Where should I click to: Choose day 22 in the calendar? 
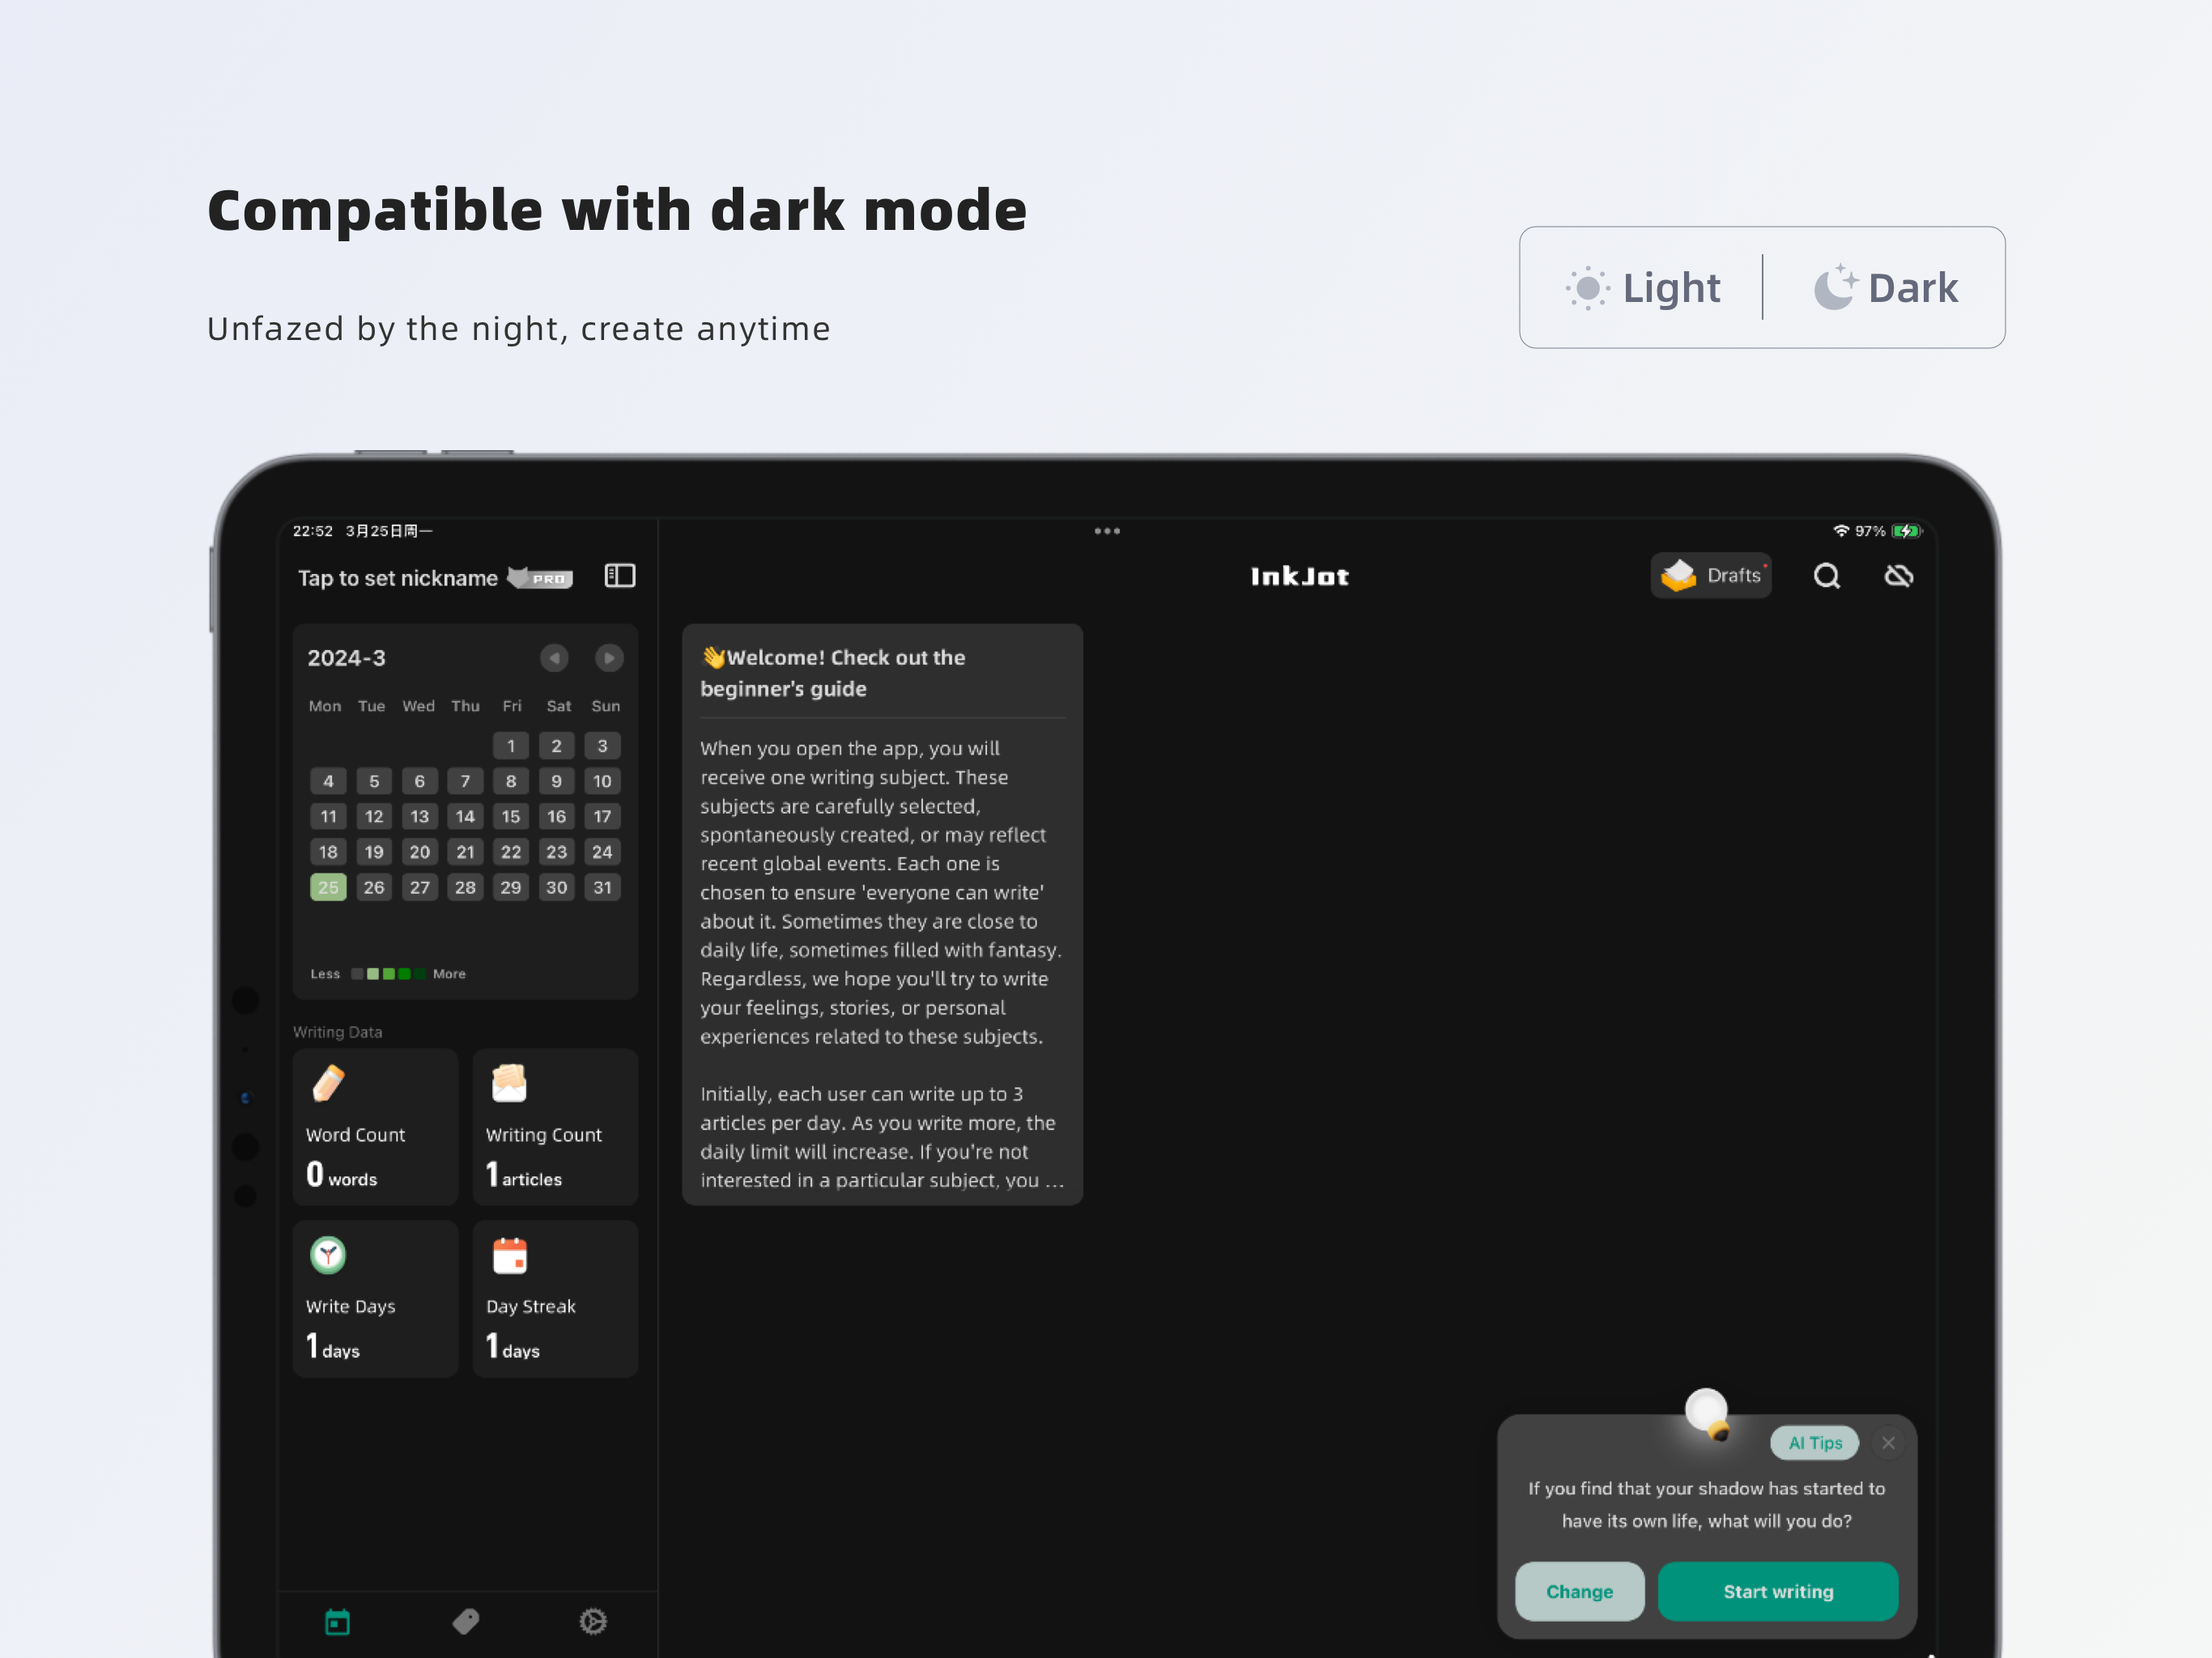(511, 852)
